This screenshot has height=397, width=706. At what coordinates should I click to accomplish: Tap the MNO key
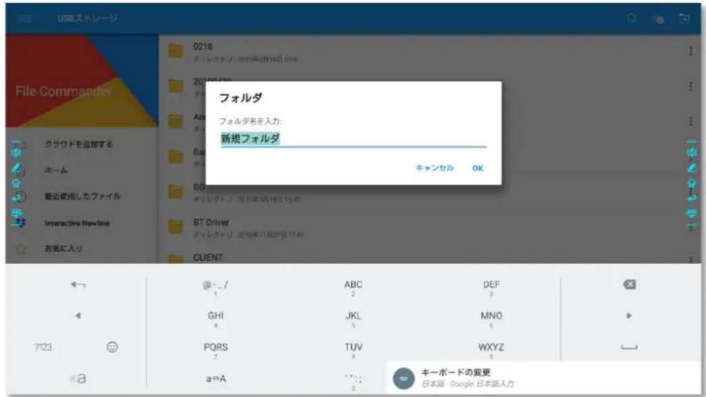491,319
